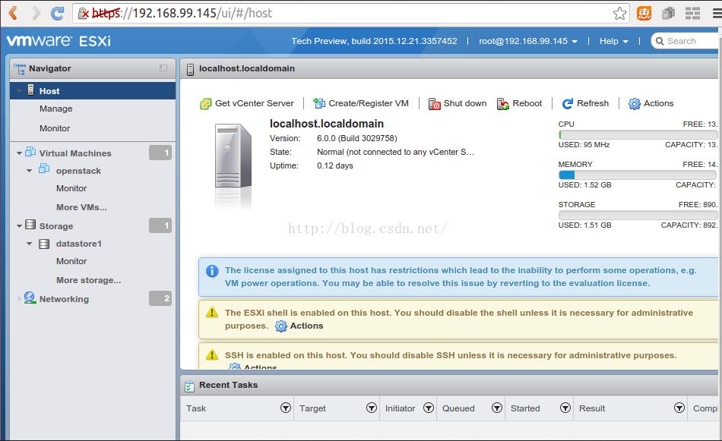Collapse the Virtual Machines tree node
The image size is (722, 441).
(19, 153)
